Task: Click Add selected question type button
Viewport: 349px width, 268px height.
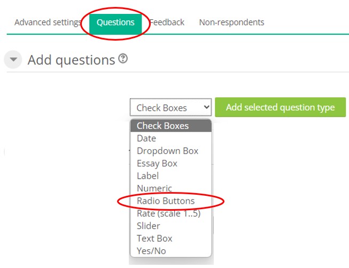Action: point(280,107)
